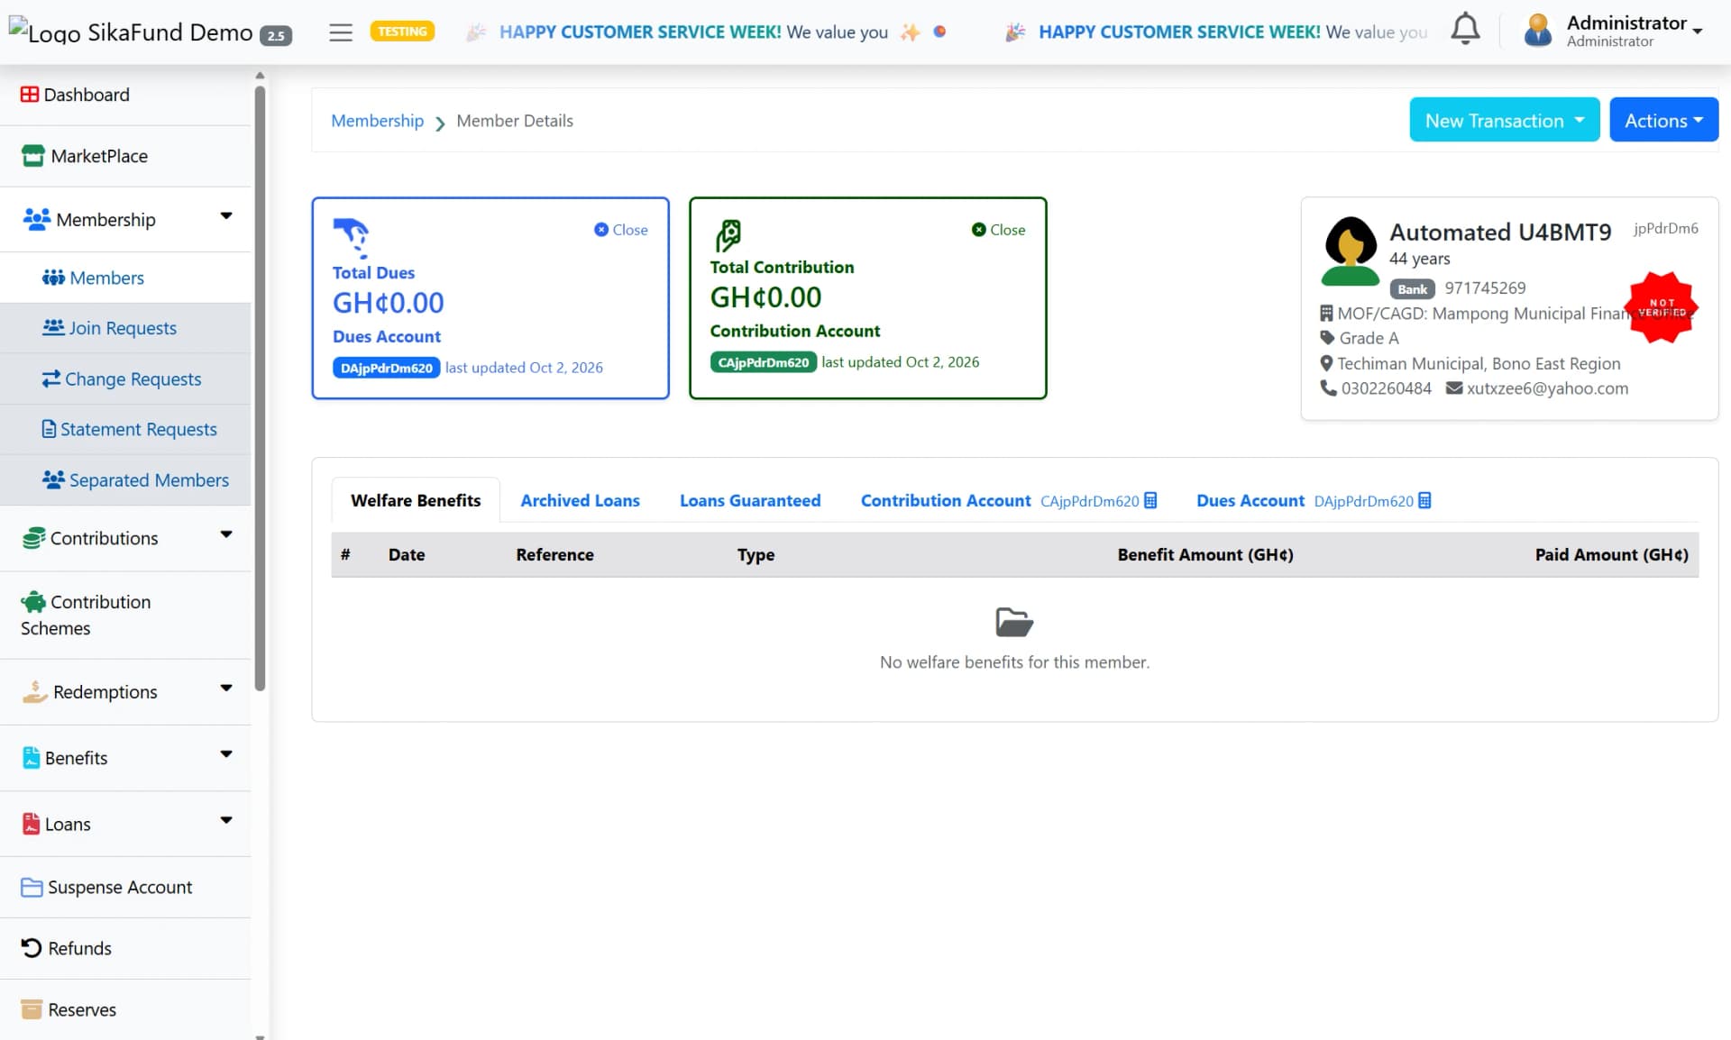Click the Benefit Amount (GH¢) column header
This screenshot has height=1040, width=1731.
(x=1205, y=554)
